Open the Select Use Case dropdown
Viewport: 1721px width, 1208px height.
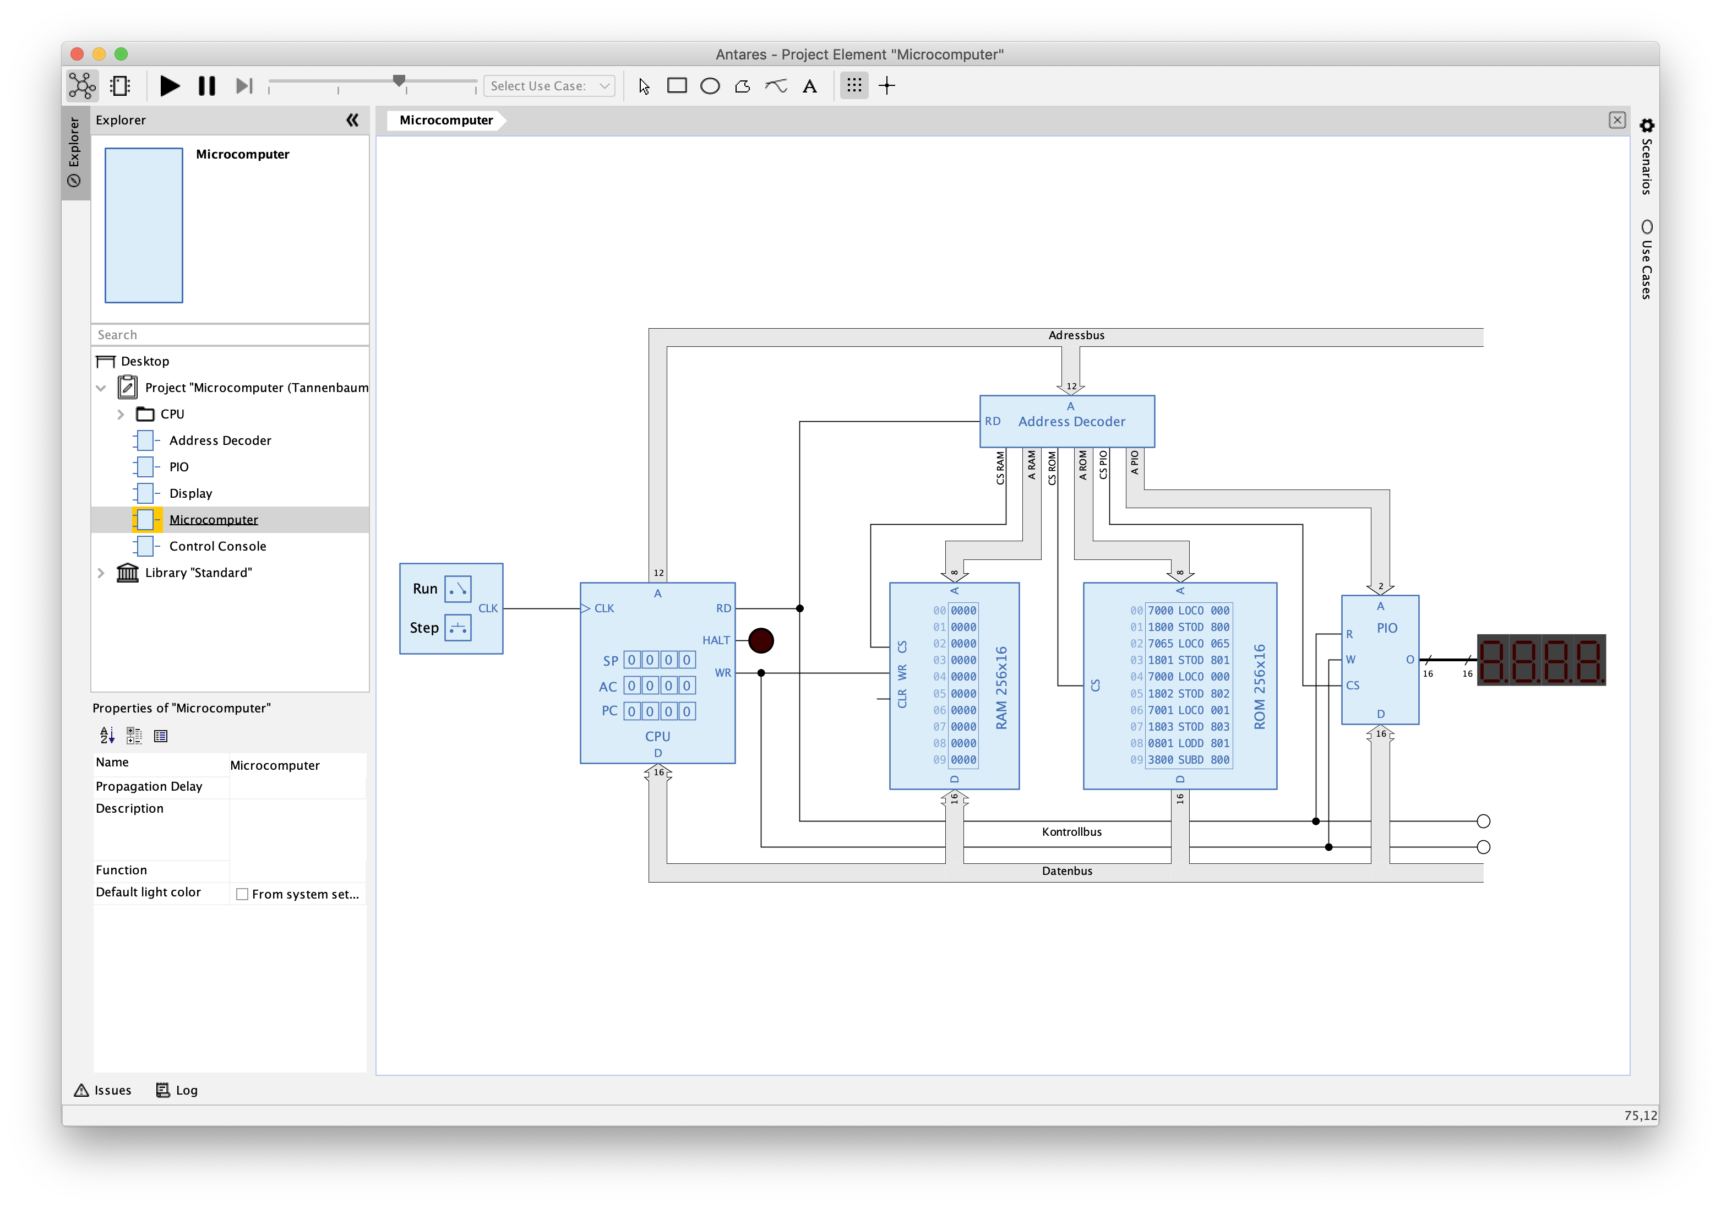pos(549,86)
